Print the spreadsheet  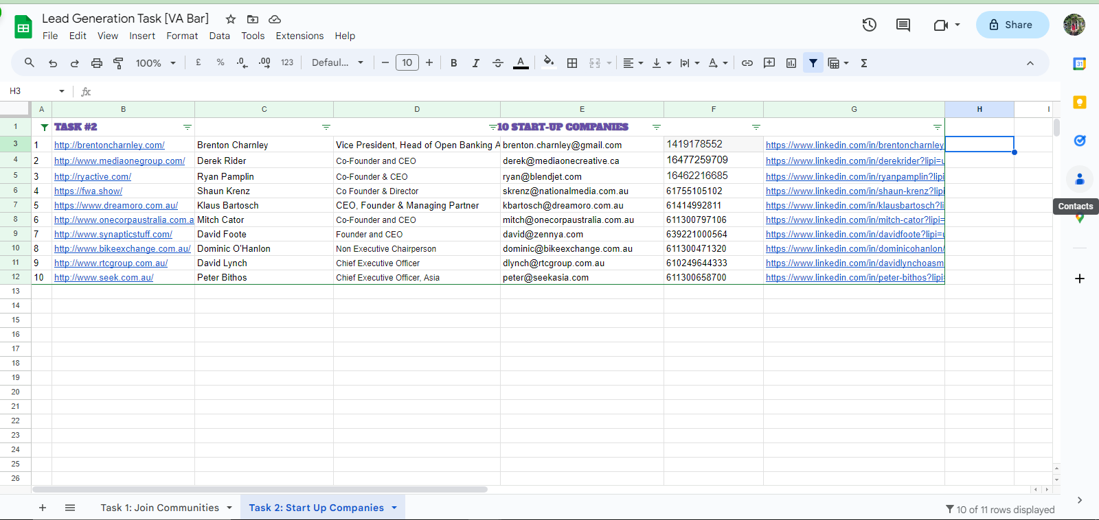[97, 63]
